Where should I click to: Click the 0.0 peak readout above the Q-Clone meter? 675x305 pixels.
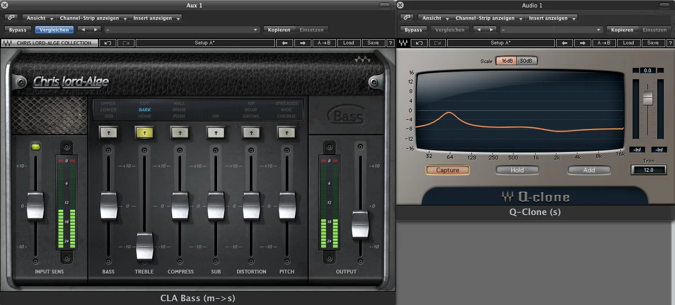click(648, 71)
